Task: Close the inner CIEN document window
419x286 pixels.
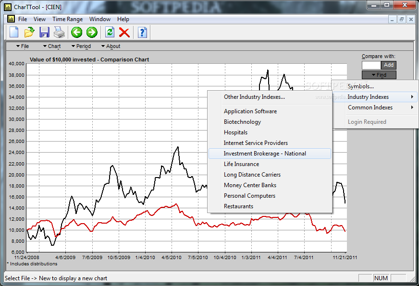Action: click(411, 19)
